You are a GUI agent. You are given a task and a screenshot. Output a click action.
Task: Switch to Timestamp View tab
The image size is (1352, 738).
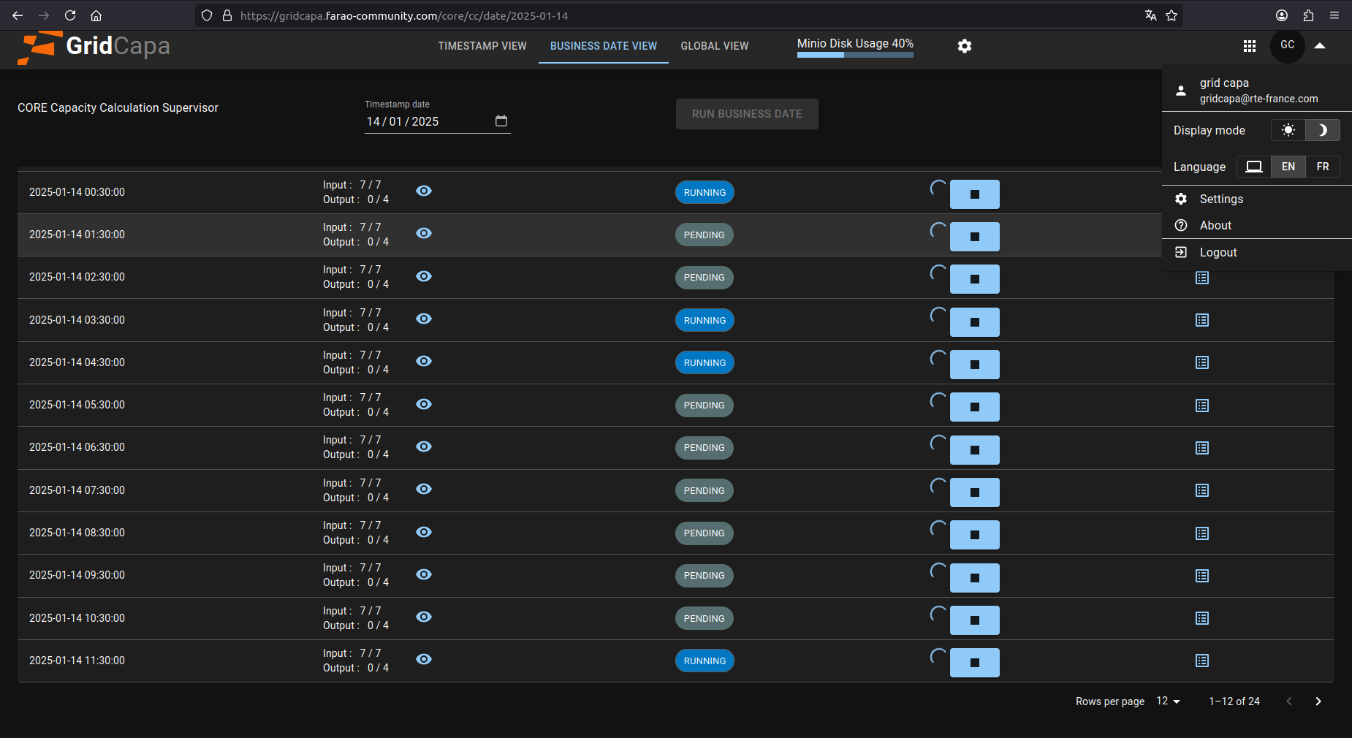(x=482, y=46)
